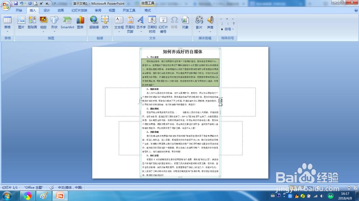Click the 表格 table icon
359x201 pixels.
(x=7, y=20)
